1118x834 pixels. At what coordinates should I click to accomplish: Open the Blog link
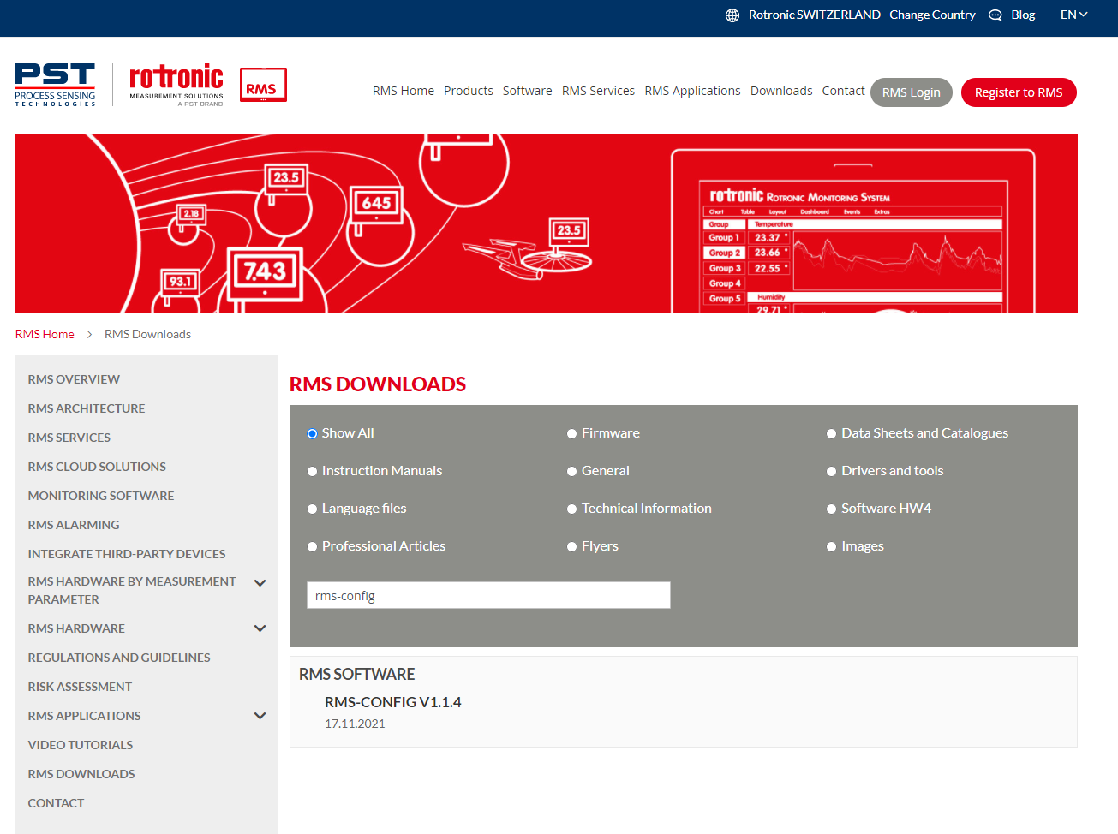pyautogui.click(x=1023, y=15)
